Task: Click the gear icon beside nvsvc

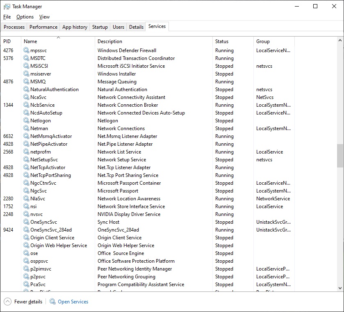Action: coord(26,214)
